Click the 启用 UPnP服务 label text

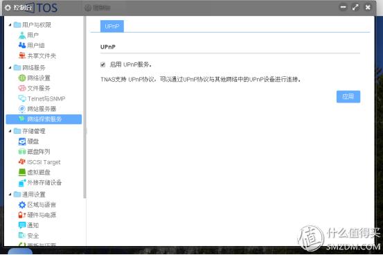[x=131, y=64]
